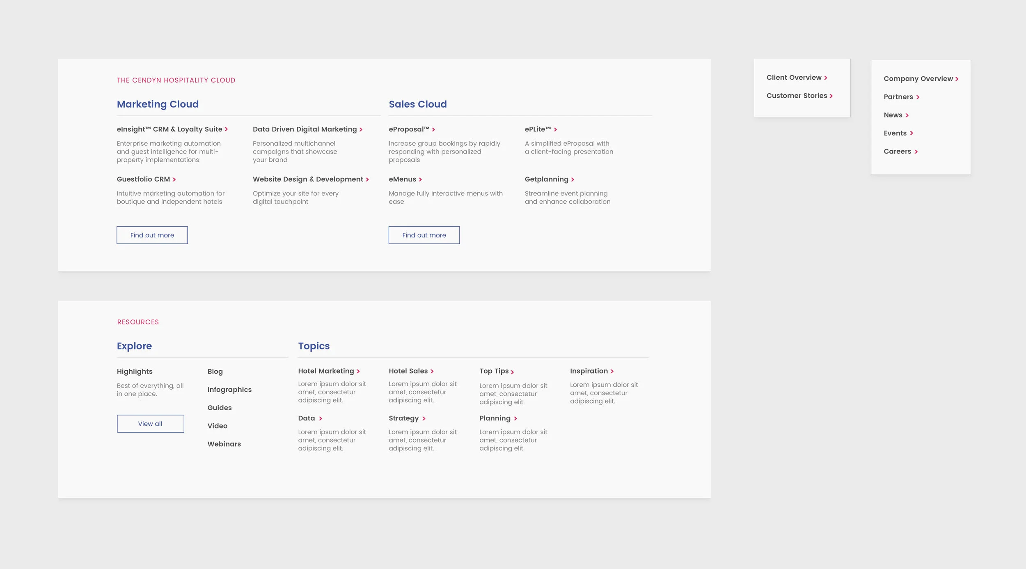Click the View all button
This screenshot has width=1026, height=569.
point(150,424)
